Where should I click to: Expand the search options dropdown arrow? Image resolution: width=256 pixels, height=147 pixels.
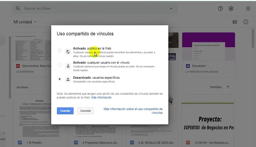pos(171,8)
